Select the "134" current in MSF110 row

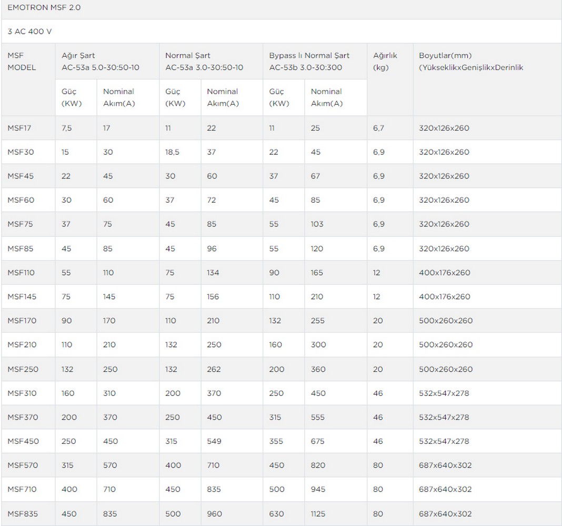(x=213, y=273)
